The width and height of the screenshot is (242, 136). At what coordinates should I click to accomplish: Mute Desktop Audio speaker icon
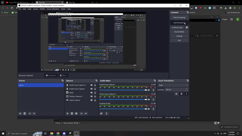click(x=149, y=109)
